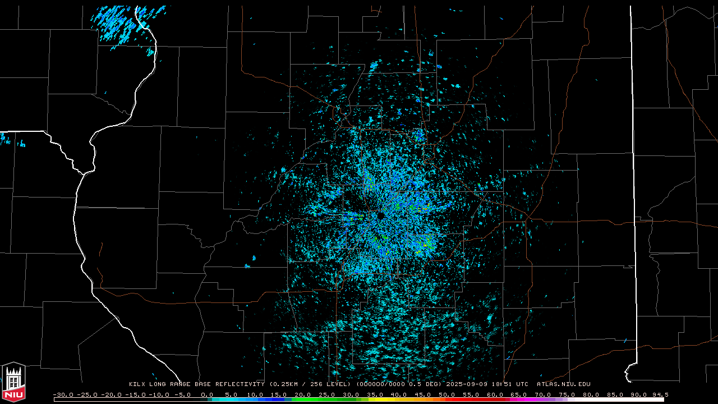Screen dimensions: 718x404
Task: Click the 'KILX LONG RANGE BASE REFLECTIVITY' caption
Action: point(197,384)
